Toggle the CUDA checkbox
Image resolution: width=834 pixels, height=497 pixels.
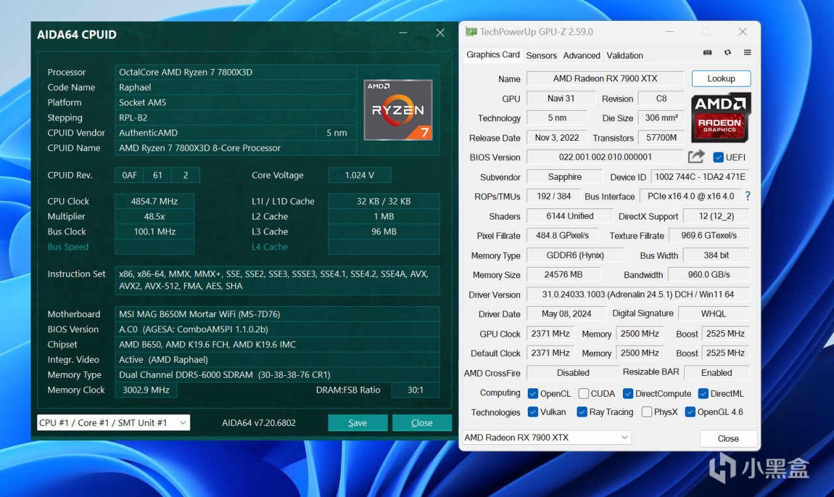[584, 393]
